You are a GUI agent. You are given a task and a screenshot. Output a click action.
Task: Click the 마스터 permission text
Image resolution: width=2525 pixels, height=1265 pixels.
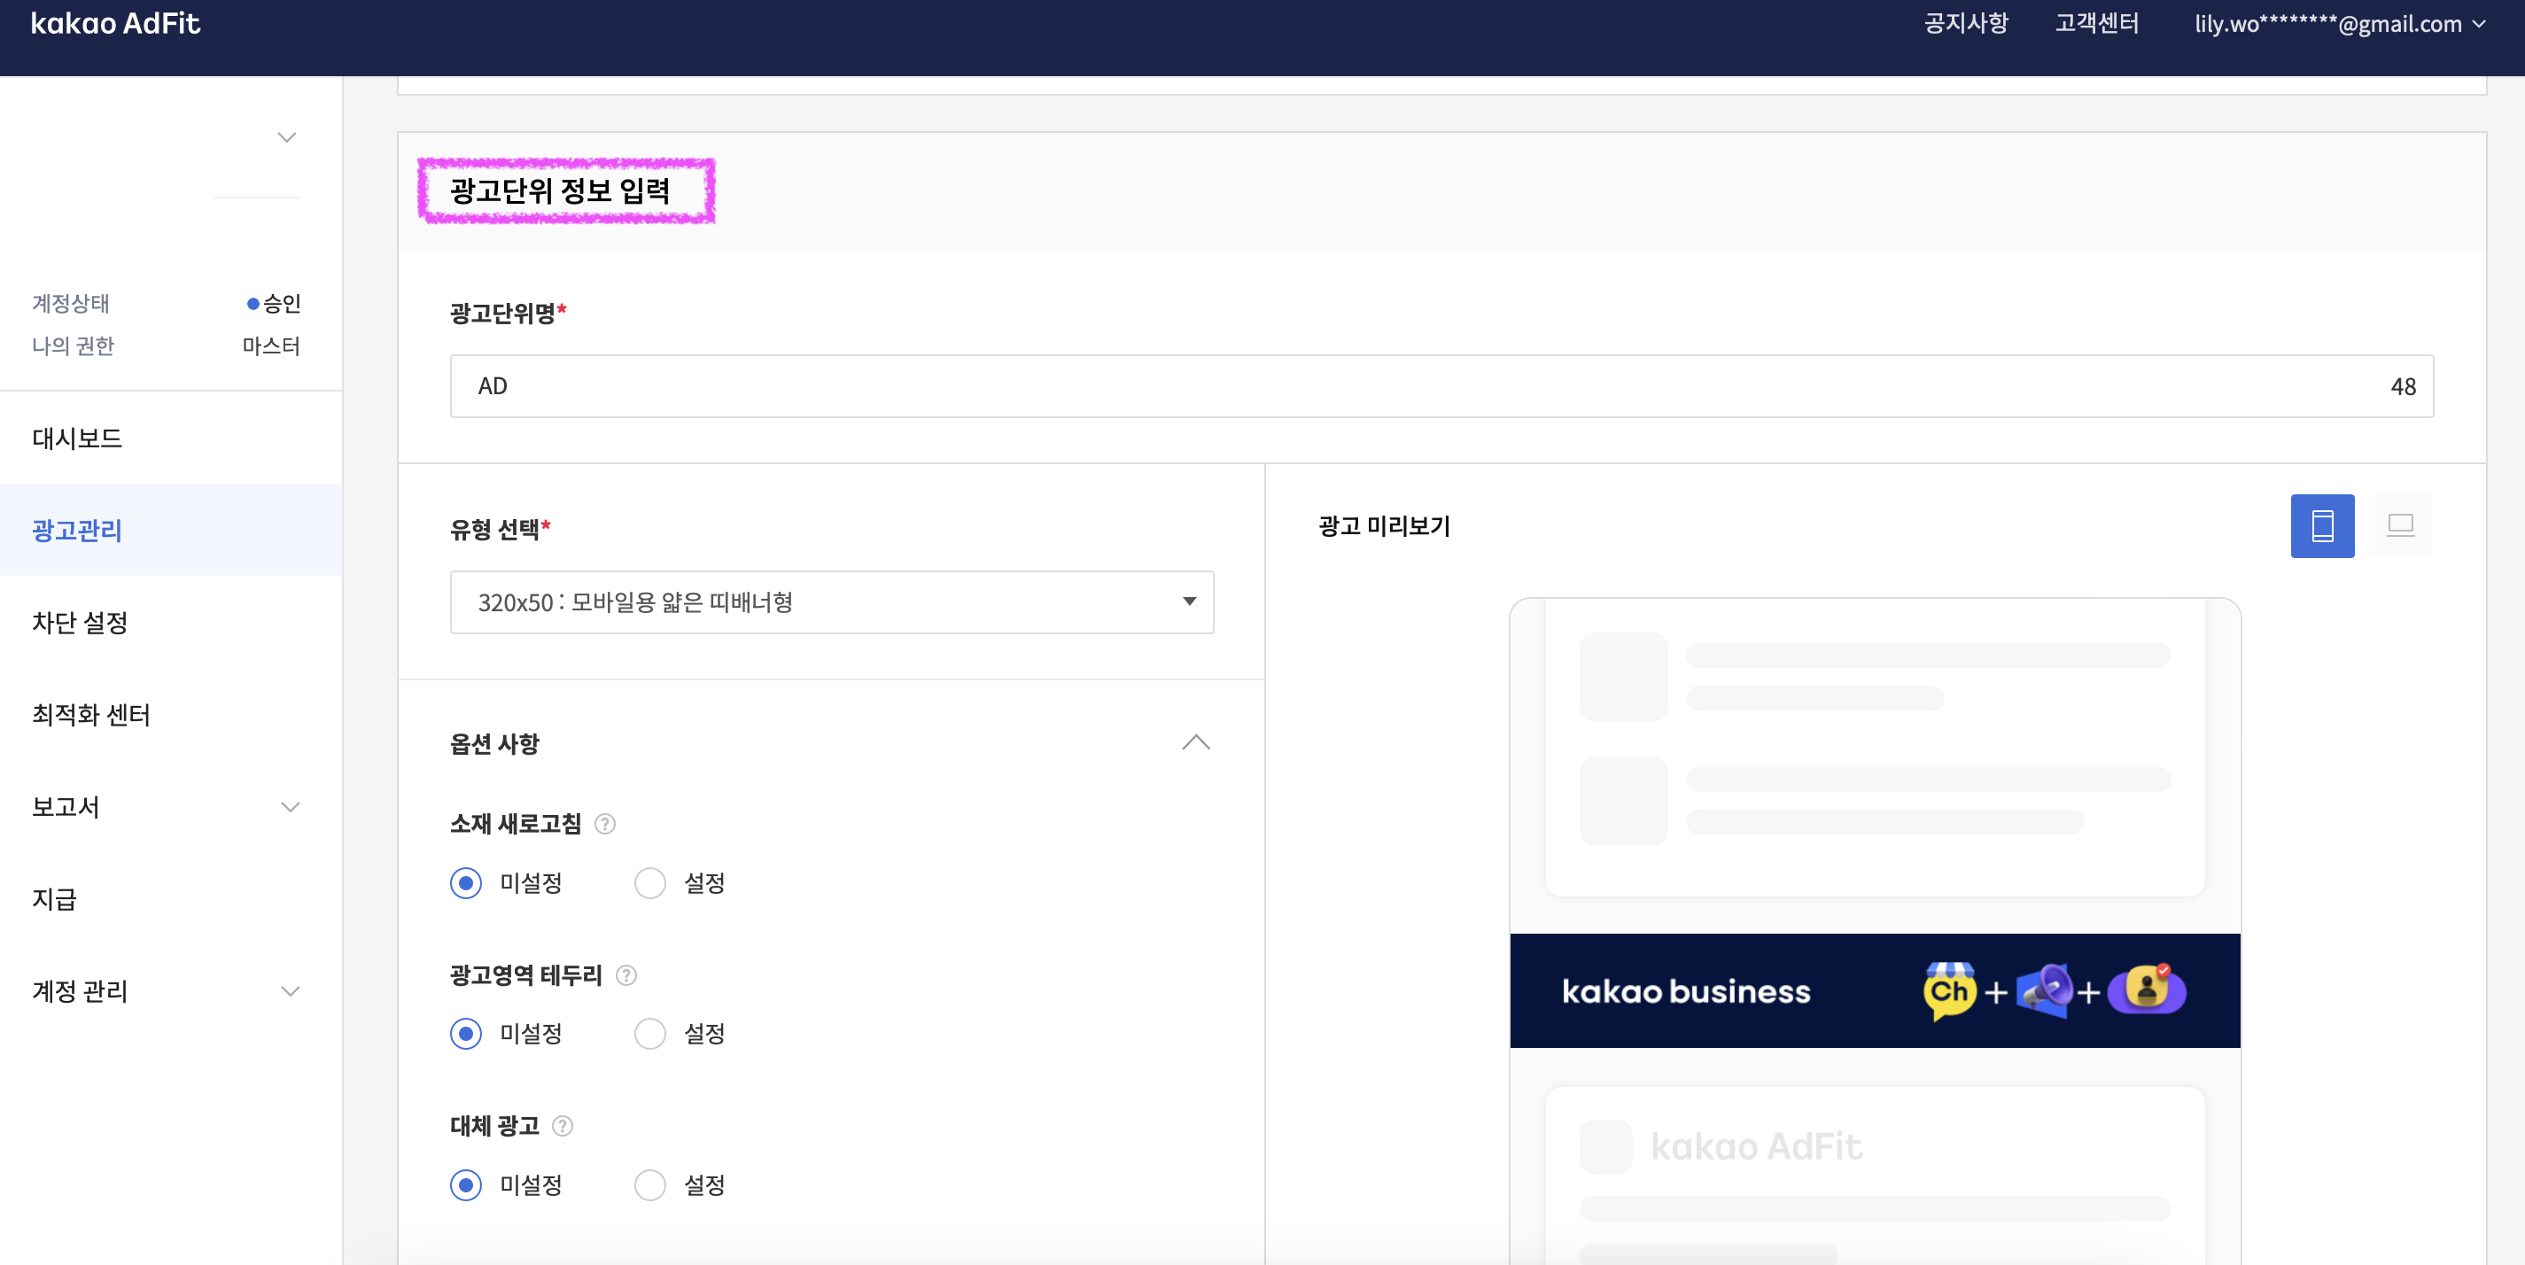click(x=271, y=345)
